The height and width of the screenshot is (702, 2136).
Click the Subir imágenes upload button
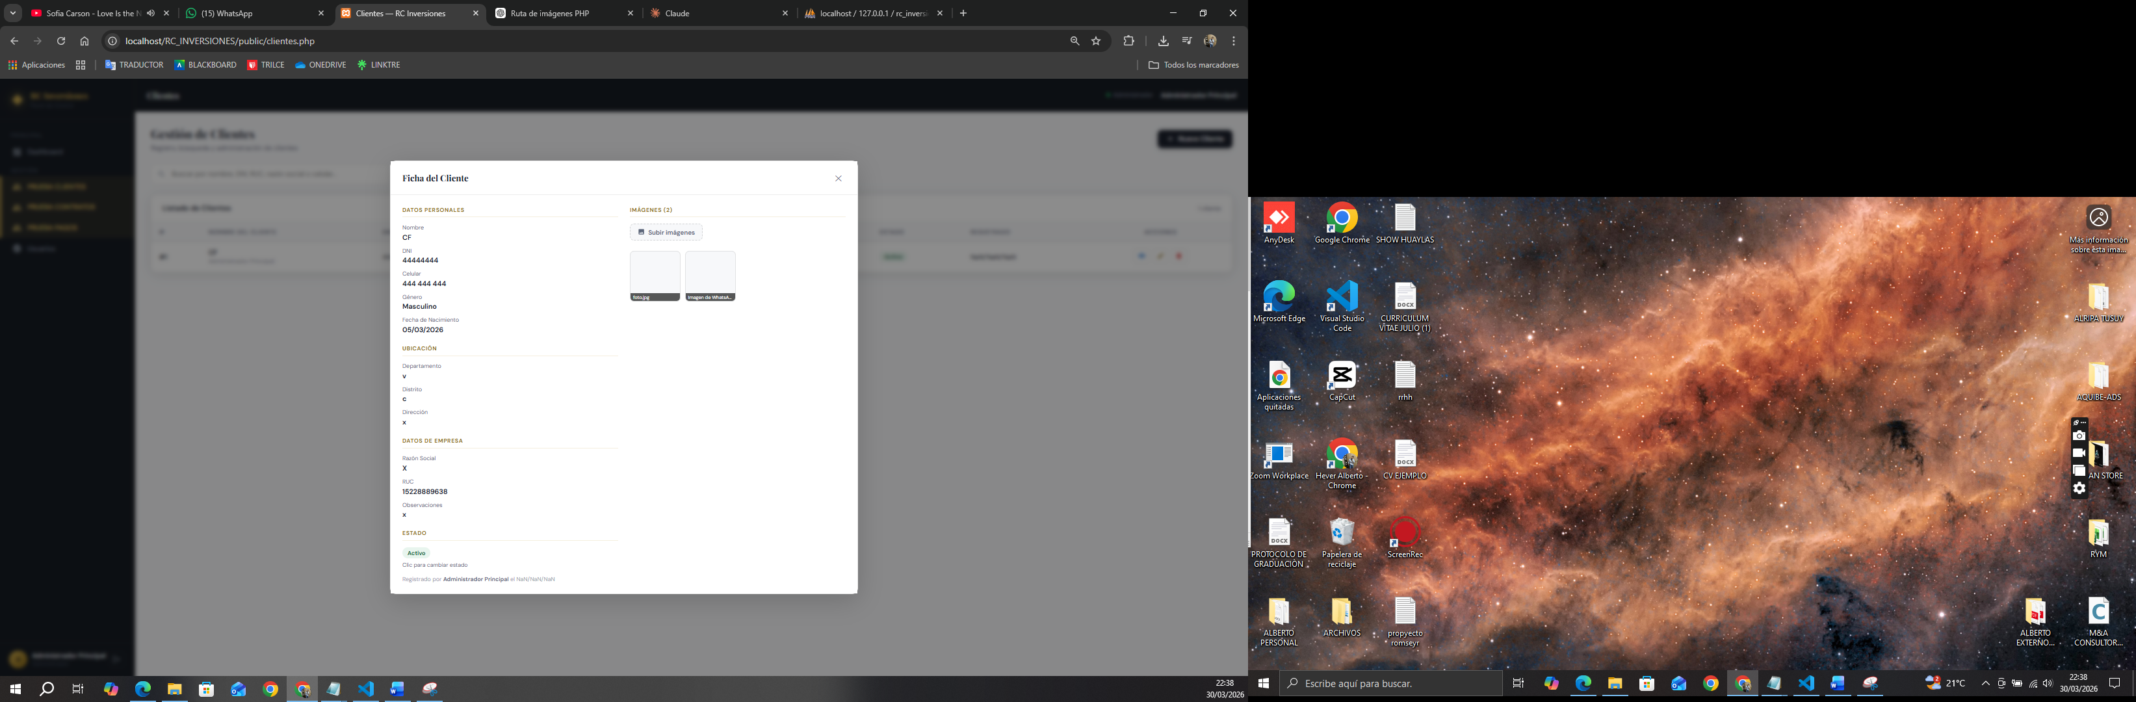tap(666, 232)
